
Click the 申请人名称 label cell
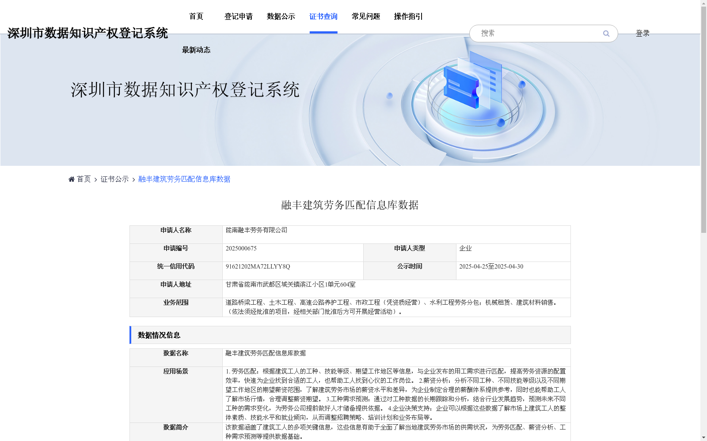176,235
